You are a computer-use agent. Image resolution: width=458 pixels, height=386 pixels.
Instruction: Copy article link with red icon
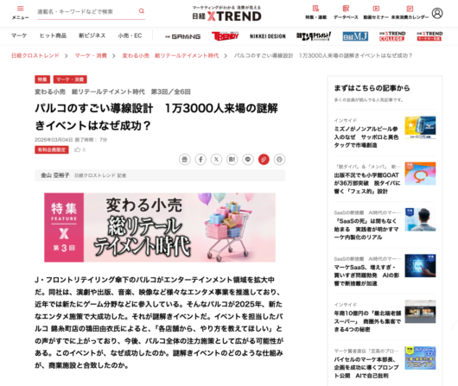(x=264, y=160)
